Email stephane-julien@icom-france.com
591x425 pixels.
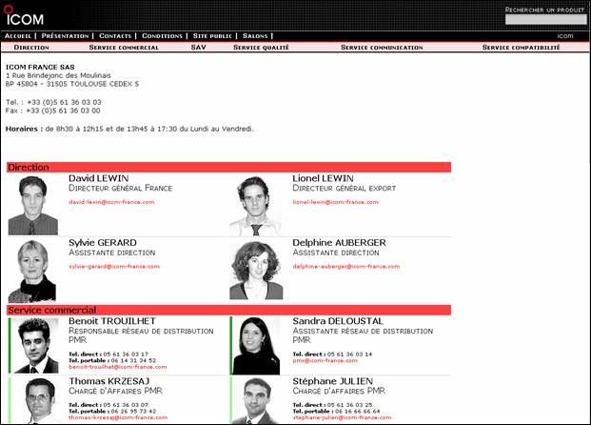pyautogui.click(x=342, y=417)
